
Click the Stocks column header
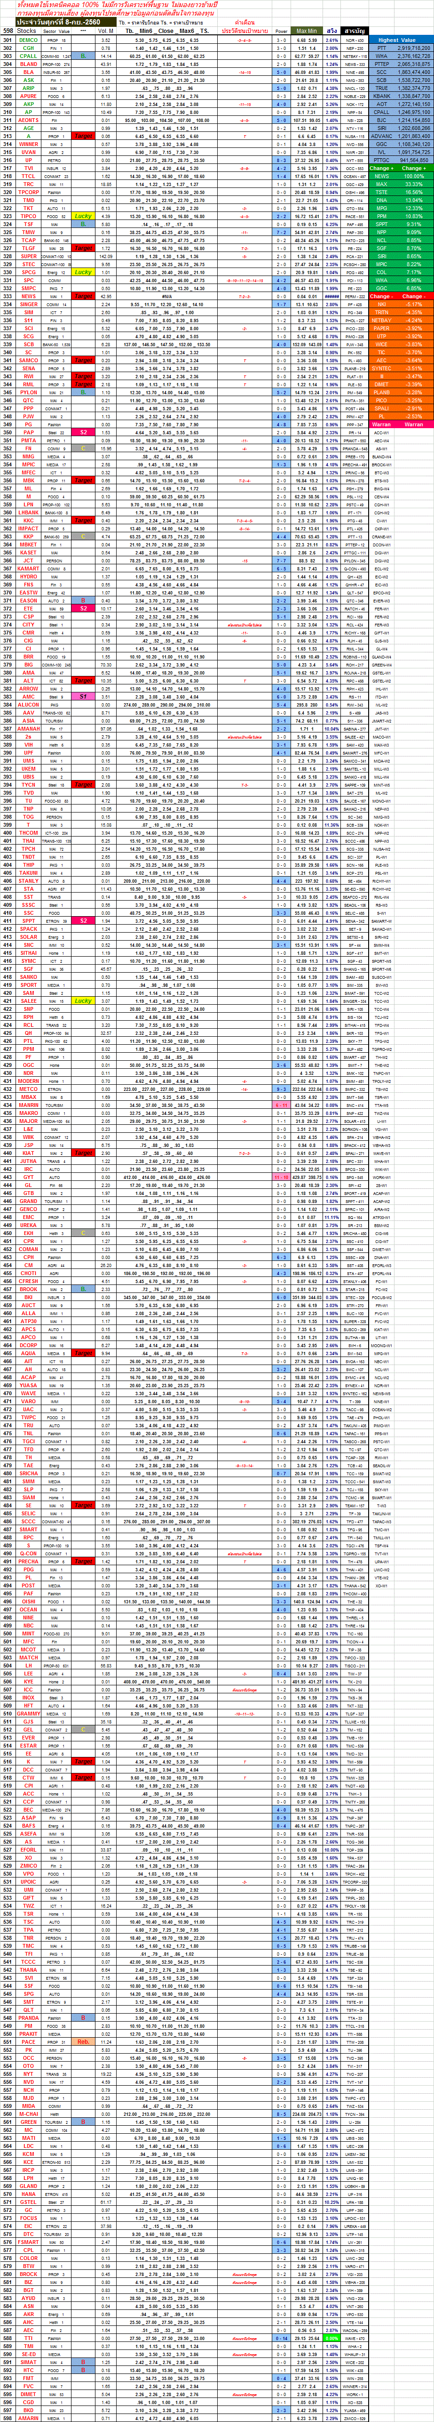coord(27,31)
